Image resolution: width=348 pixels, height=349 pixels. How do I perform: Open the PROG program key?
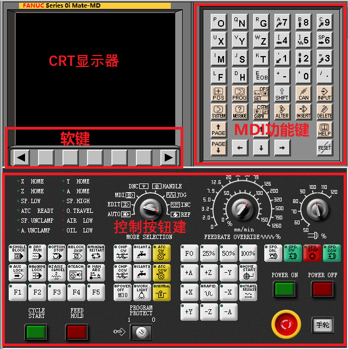[240, 94]
